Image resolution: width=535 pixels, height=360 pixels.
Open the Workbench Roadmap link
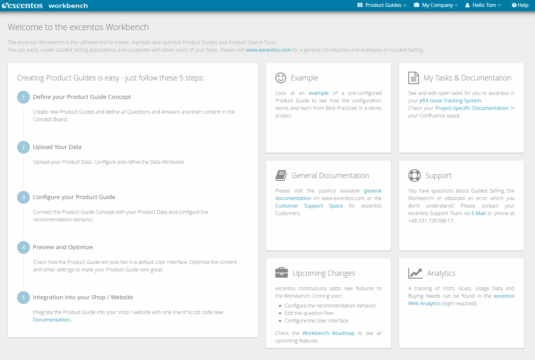(329, 333)
